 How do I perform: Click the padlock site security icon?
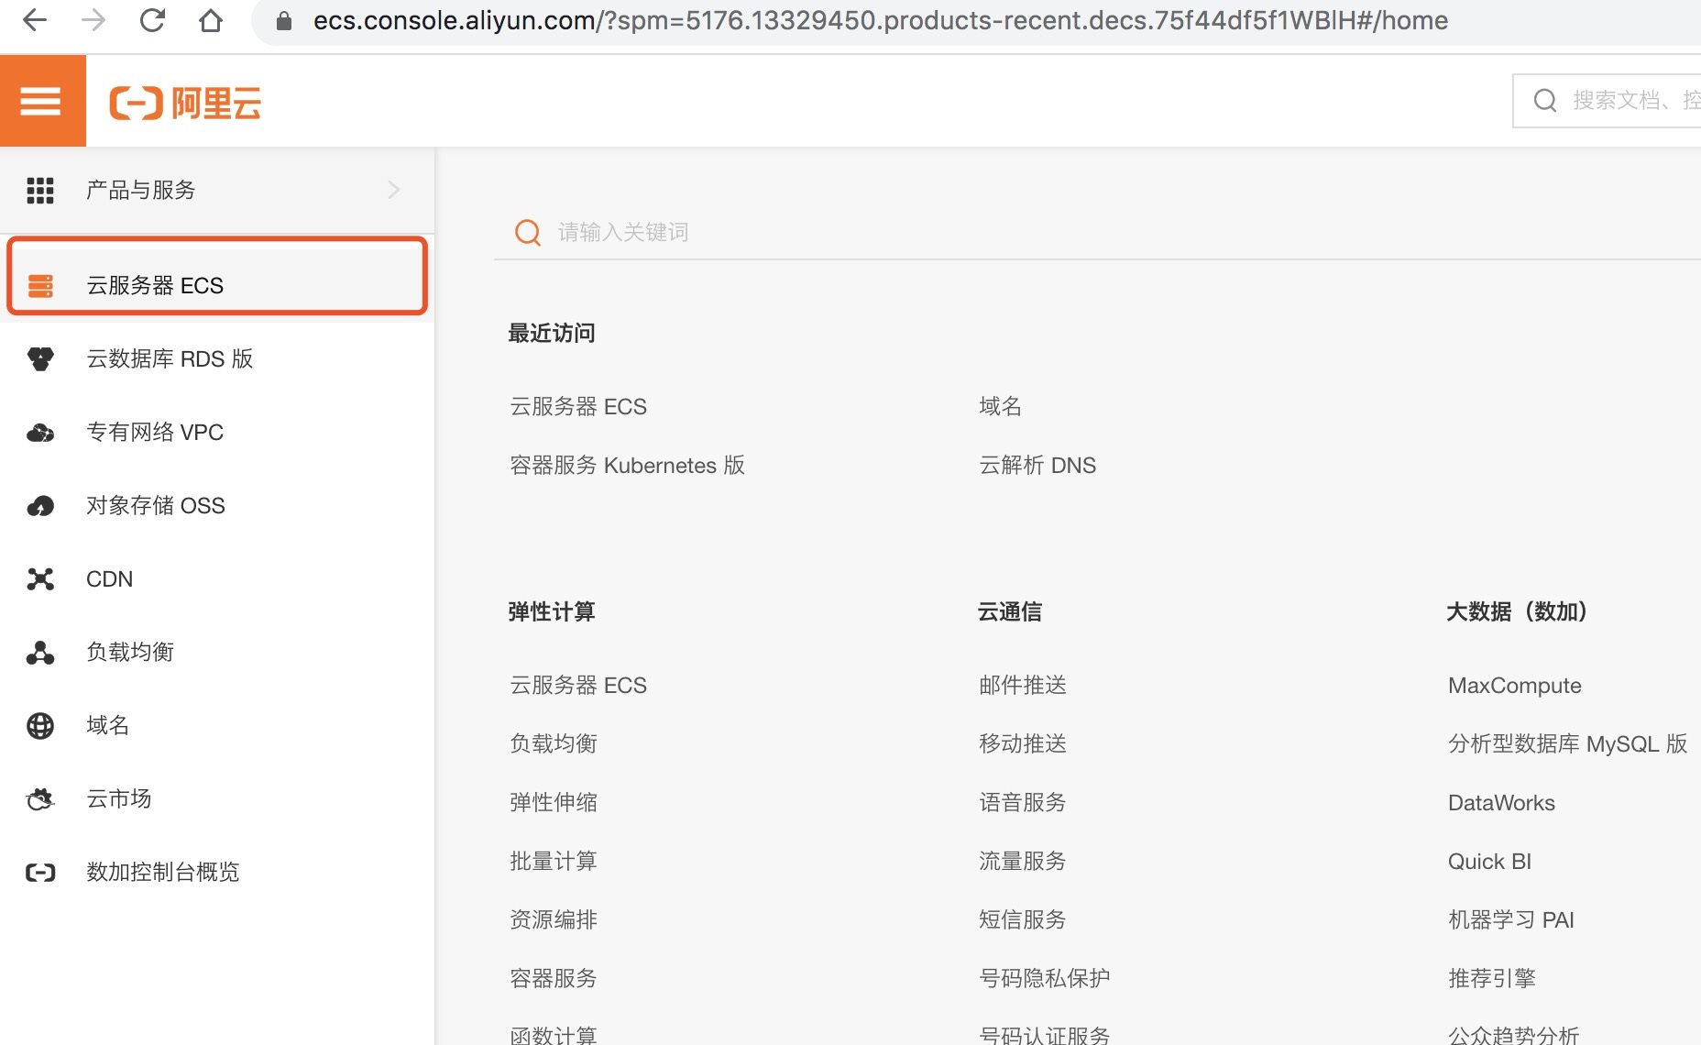(x=284, y=21)
